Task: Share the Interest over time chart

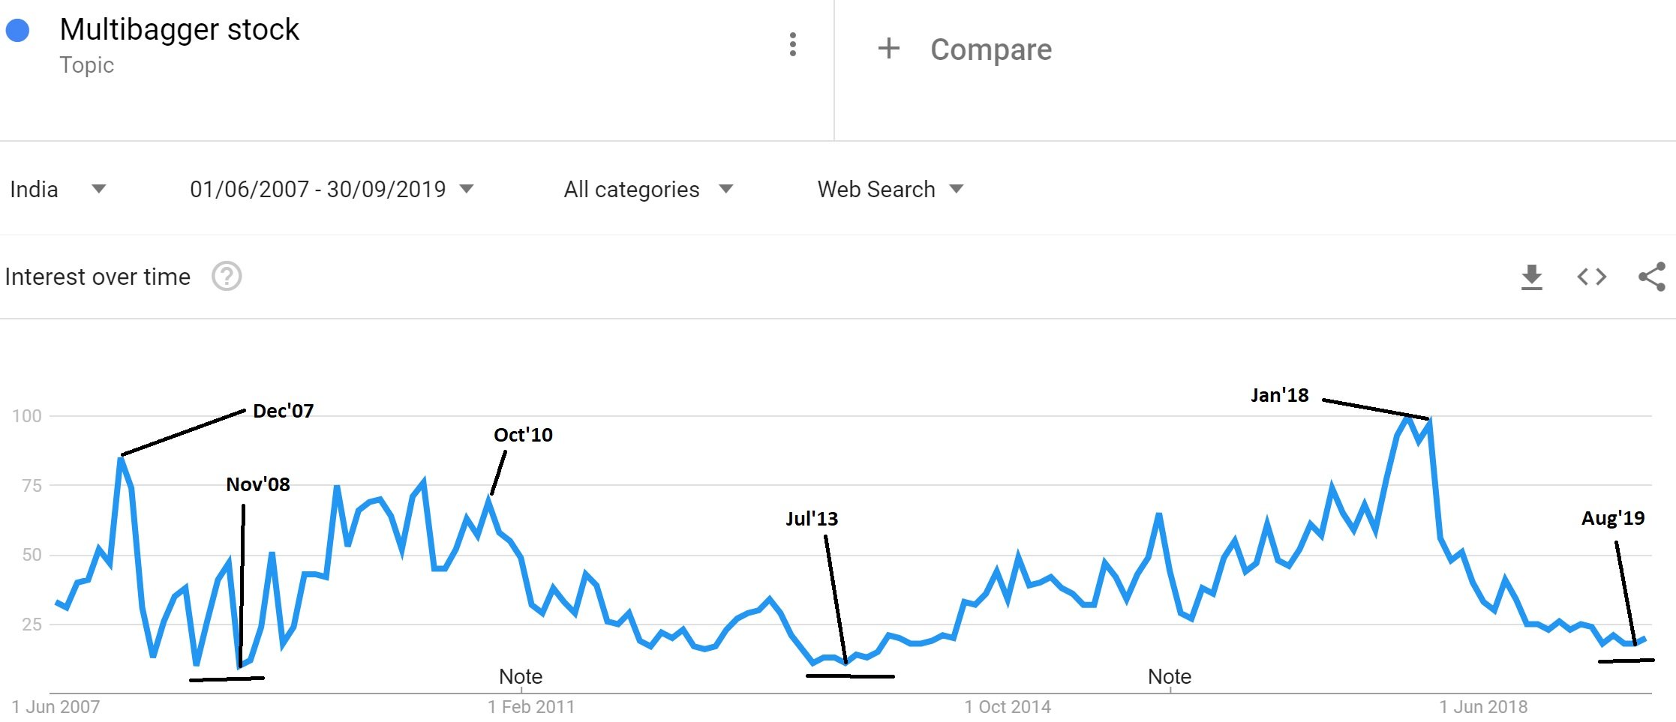Action: [1651, 277]
